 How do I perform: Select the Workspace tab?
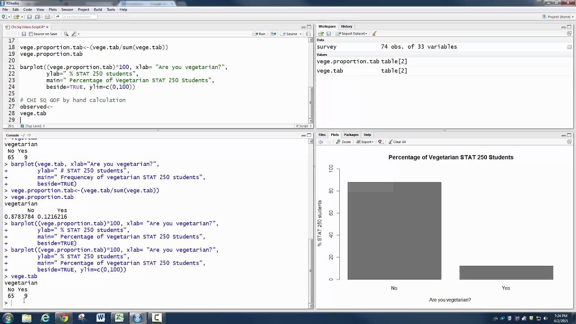[327, 27]
